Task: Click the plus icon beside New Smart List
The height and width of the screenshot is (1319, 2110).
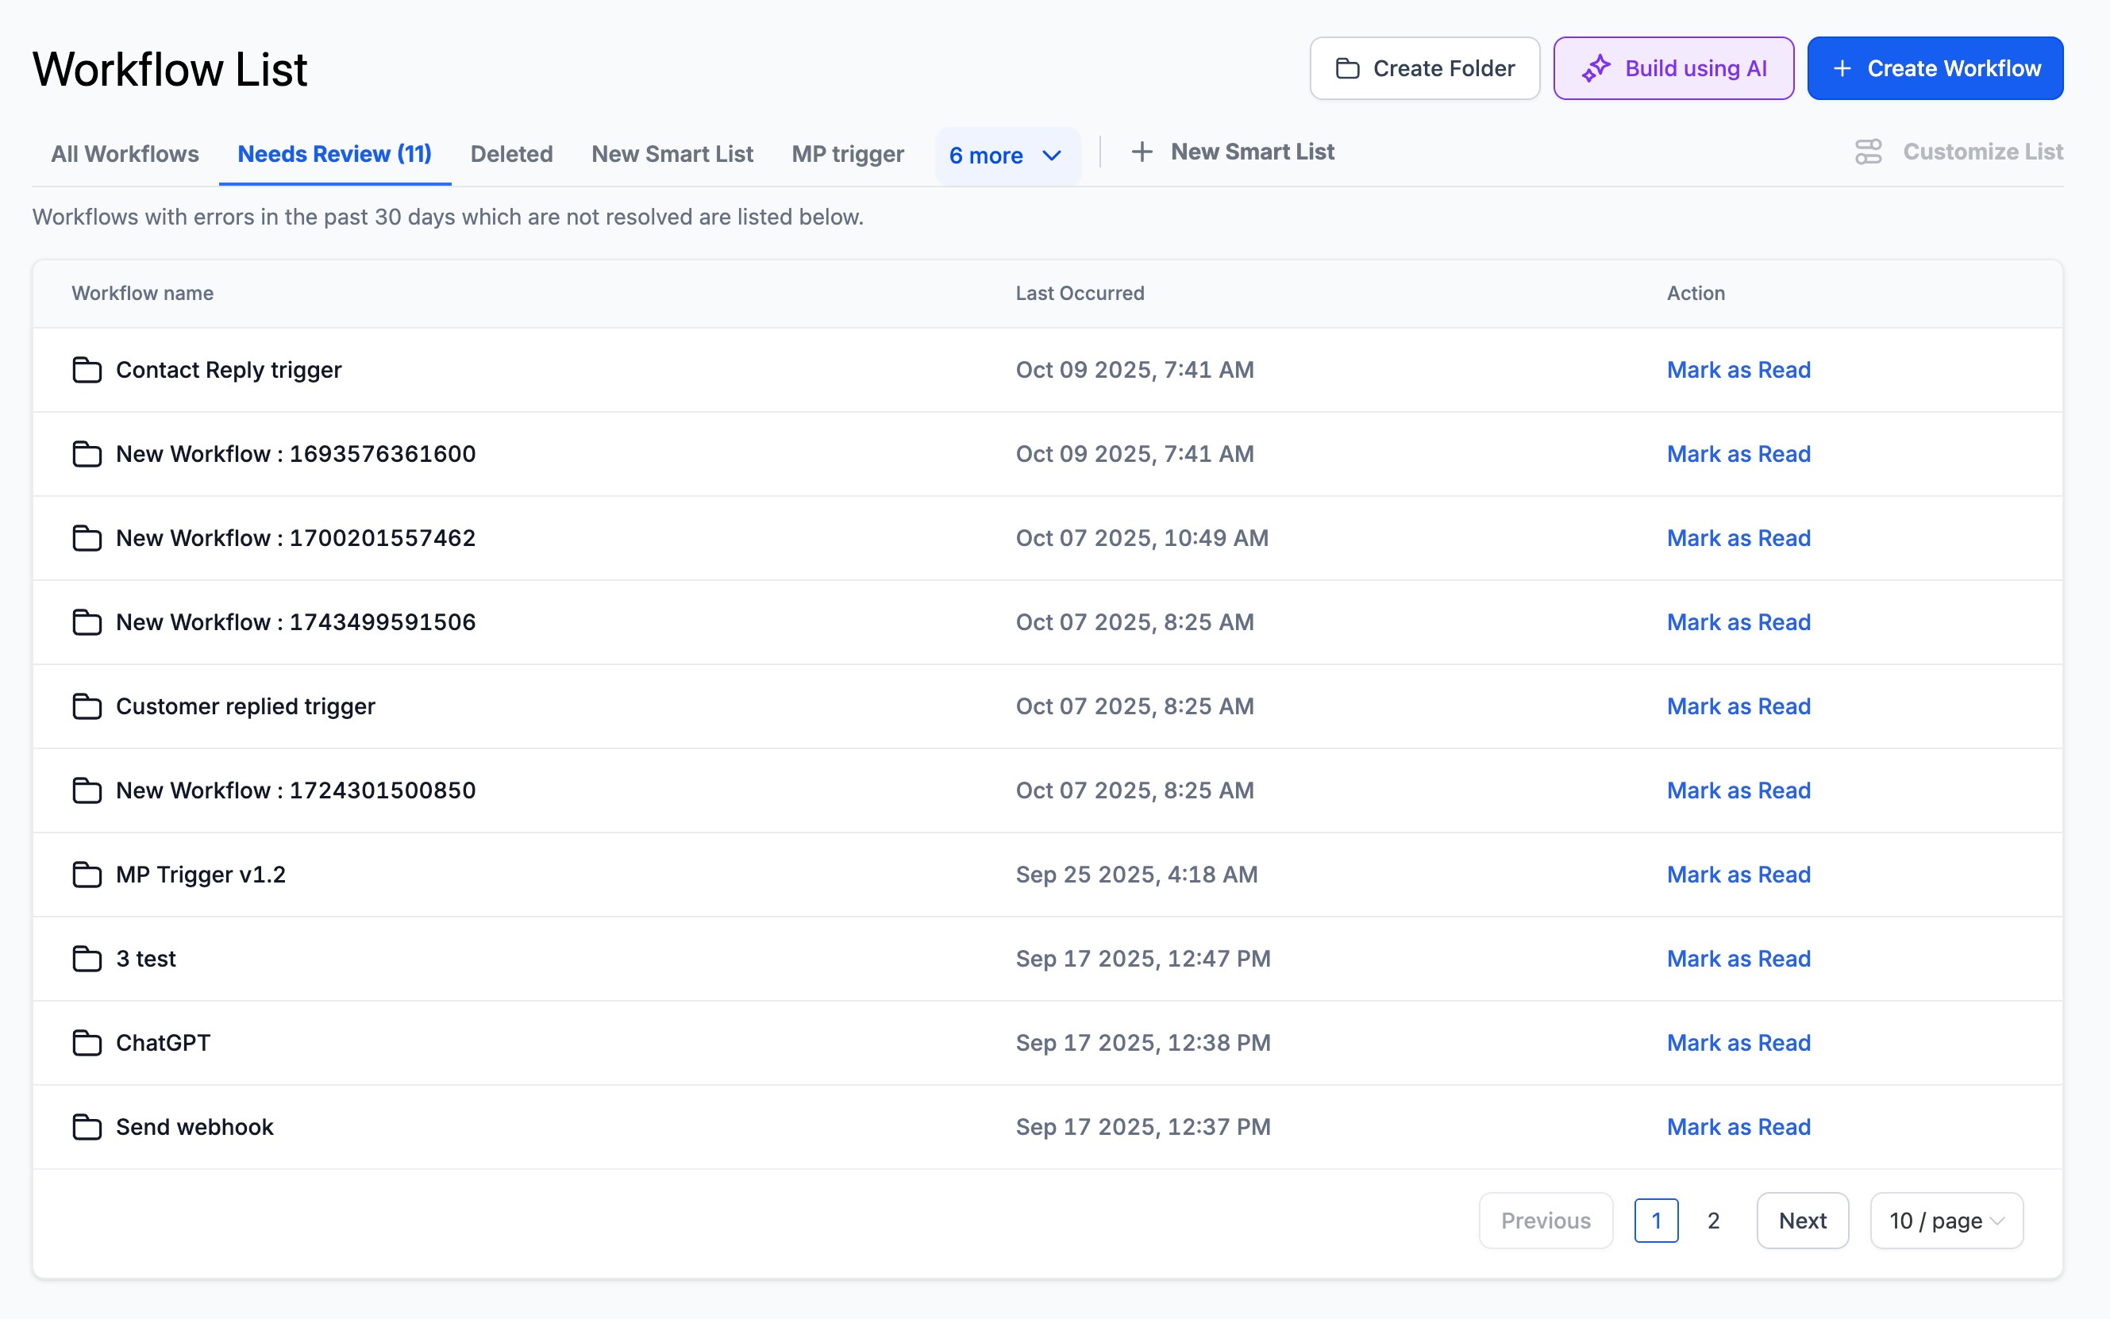Action: tap(1142, 152)
